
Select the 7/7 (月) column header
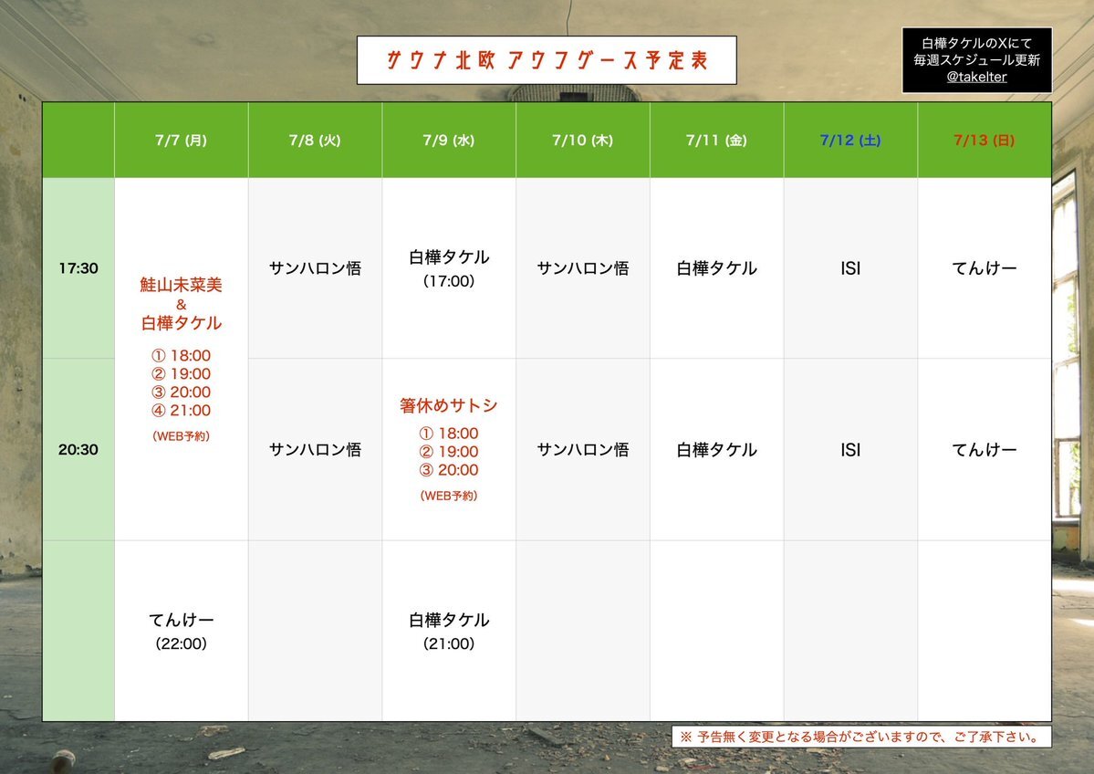182,141
